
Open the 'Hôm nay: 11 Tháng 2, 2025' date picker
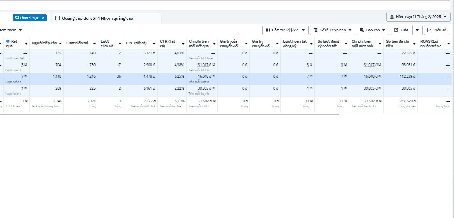point(419,17)
